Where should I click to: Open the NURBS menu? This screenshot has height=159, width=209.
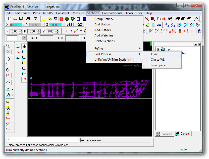coord(48,13)
